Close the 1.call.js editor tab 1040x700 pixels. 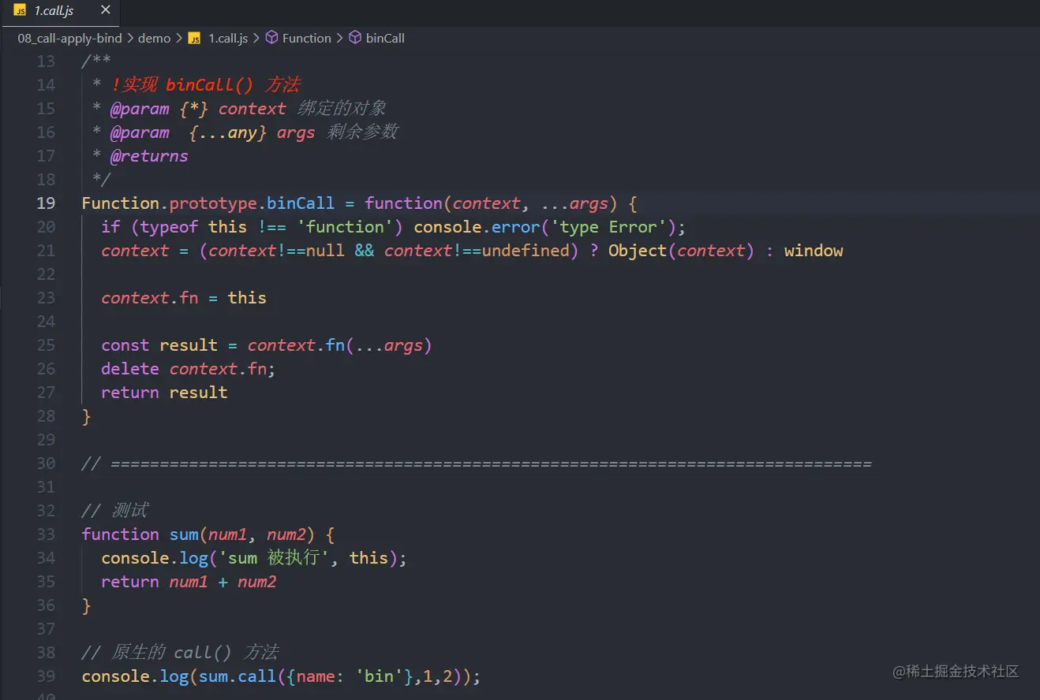point(104,12)
